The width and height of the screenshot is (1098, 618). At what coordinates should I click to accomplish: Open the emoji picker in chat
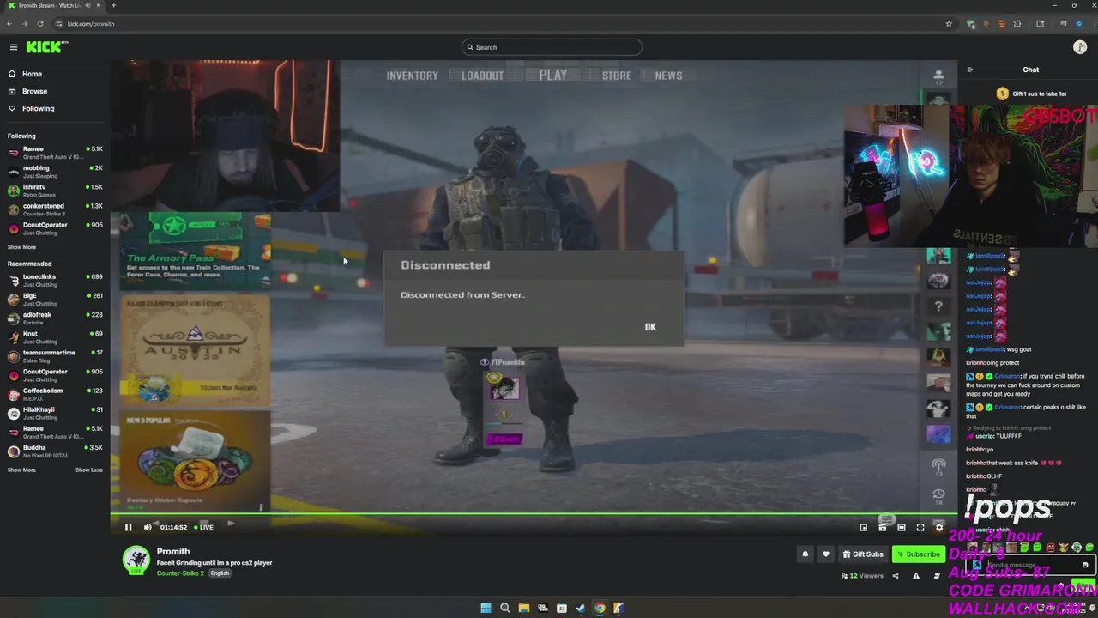click(x=1085, y=565)
